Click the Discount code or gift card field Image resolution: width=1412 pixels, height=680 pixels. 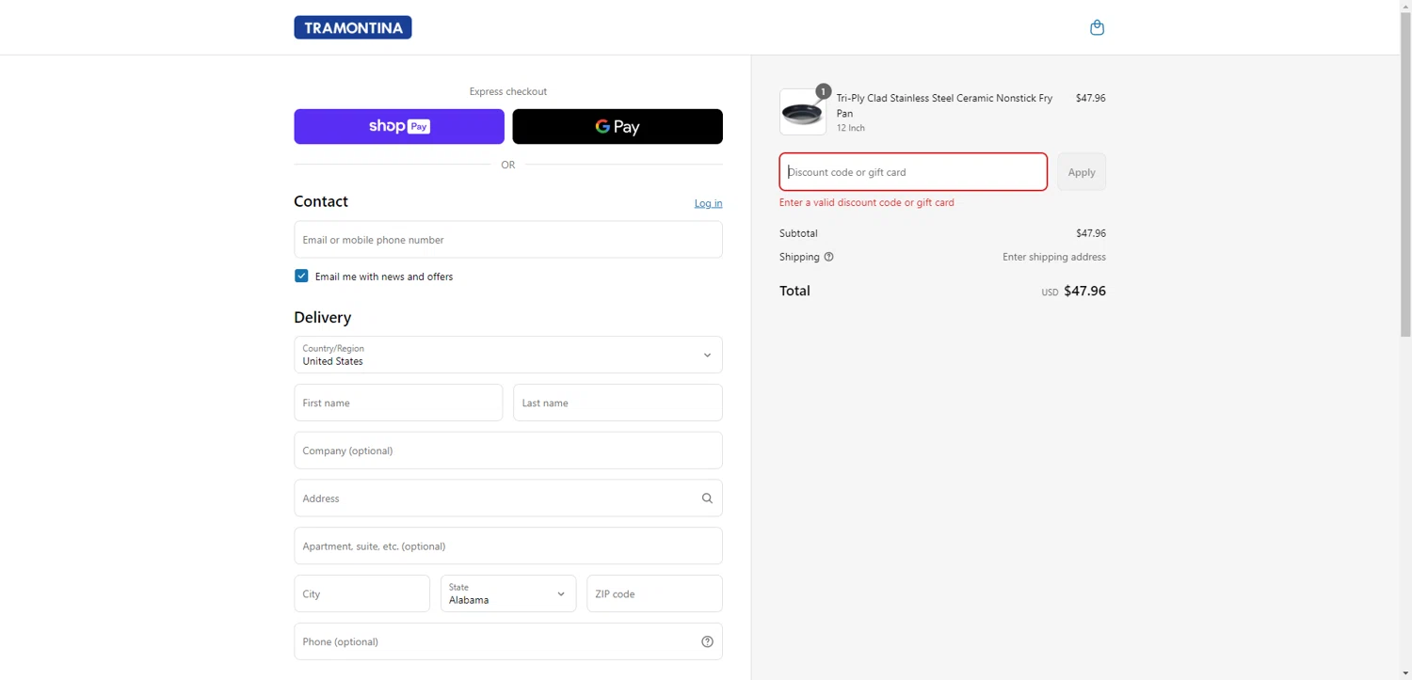(x=913, y=172)
